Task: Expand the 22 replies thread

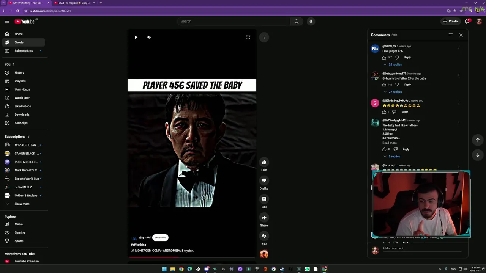Action: tap(393, 92)
